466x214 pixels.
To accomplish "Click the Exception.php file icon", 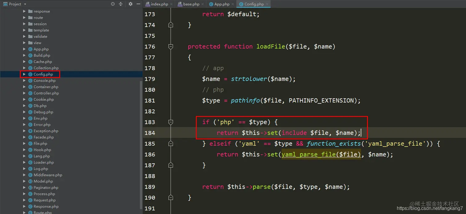I will (x=30, y=131).
